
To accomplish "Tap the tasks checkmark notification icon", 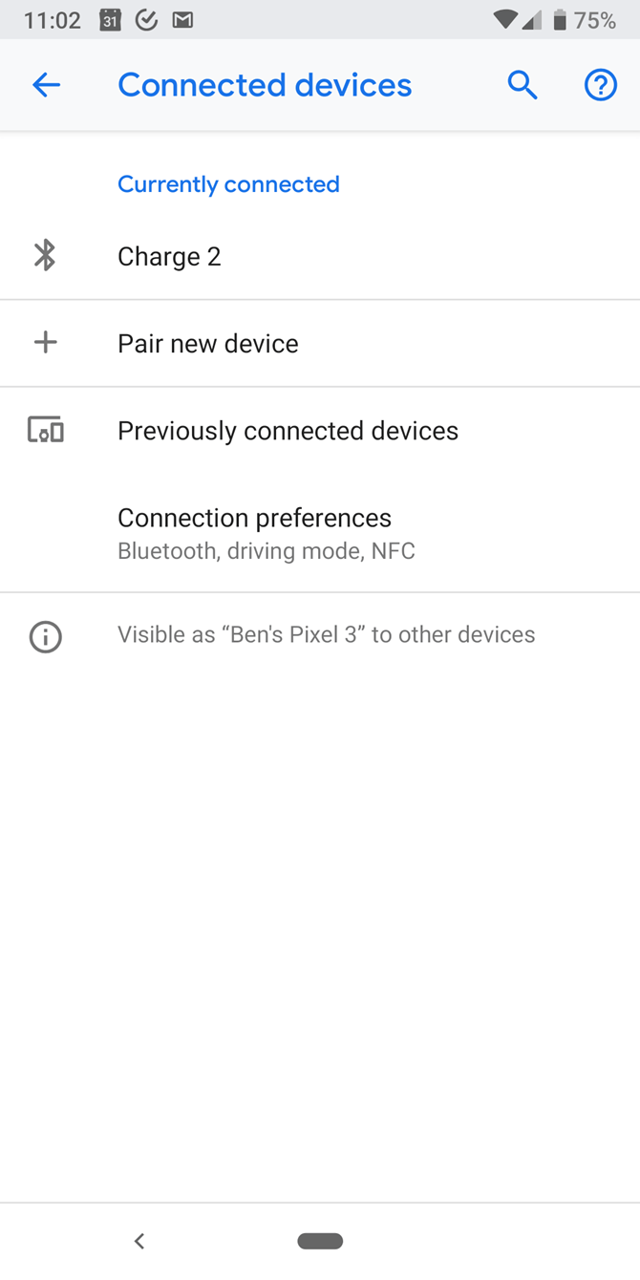I will click(146, 20).
